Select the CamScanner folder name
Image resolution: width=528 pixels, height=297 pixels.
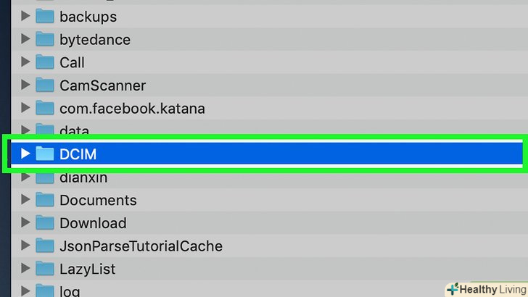[x=102, y=85]
